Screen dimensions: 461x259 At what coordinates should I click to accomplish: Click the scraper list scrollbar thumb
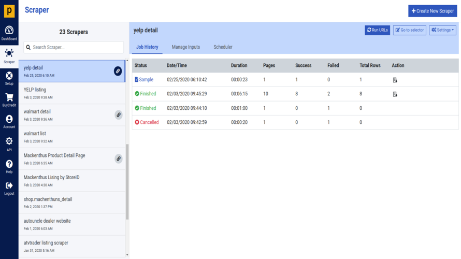[127, 182]
